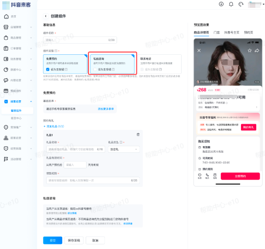This screenshot has height=249, width=265.
Task: Expand the 订单管理 sidebar menu chevron
Action: (31, 48)
